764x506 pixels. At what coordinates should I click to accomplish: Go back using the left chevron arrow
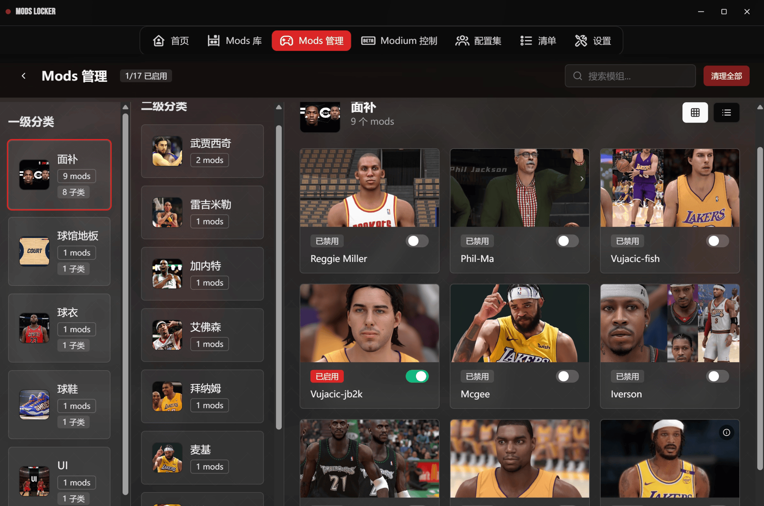click(x=24, y=76)
